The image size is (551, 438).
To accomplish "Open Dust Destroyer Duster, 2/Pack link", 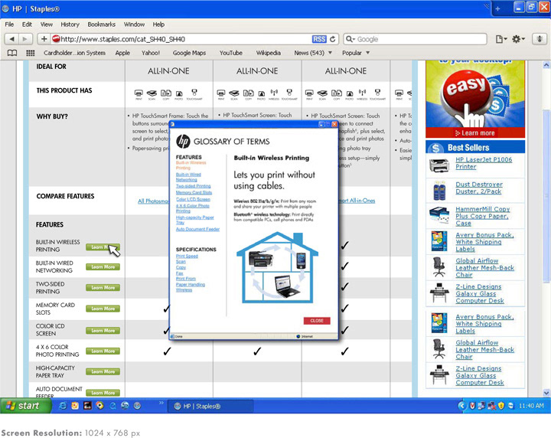I will [479, 188].
